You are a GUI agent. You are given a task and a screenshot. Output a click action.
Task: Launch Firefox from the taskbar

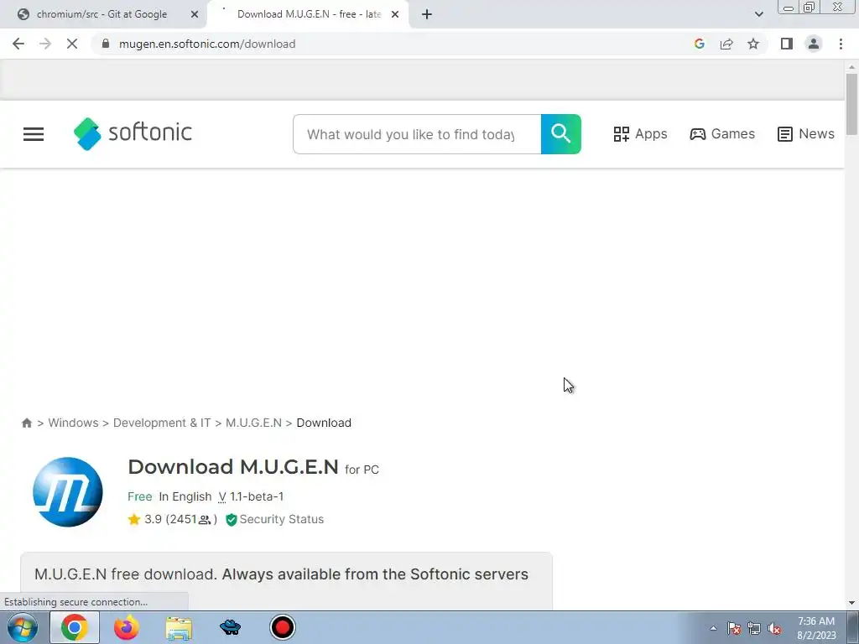click(127, 627)
